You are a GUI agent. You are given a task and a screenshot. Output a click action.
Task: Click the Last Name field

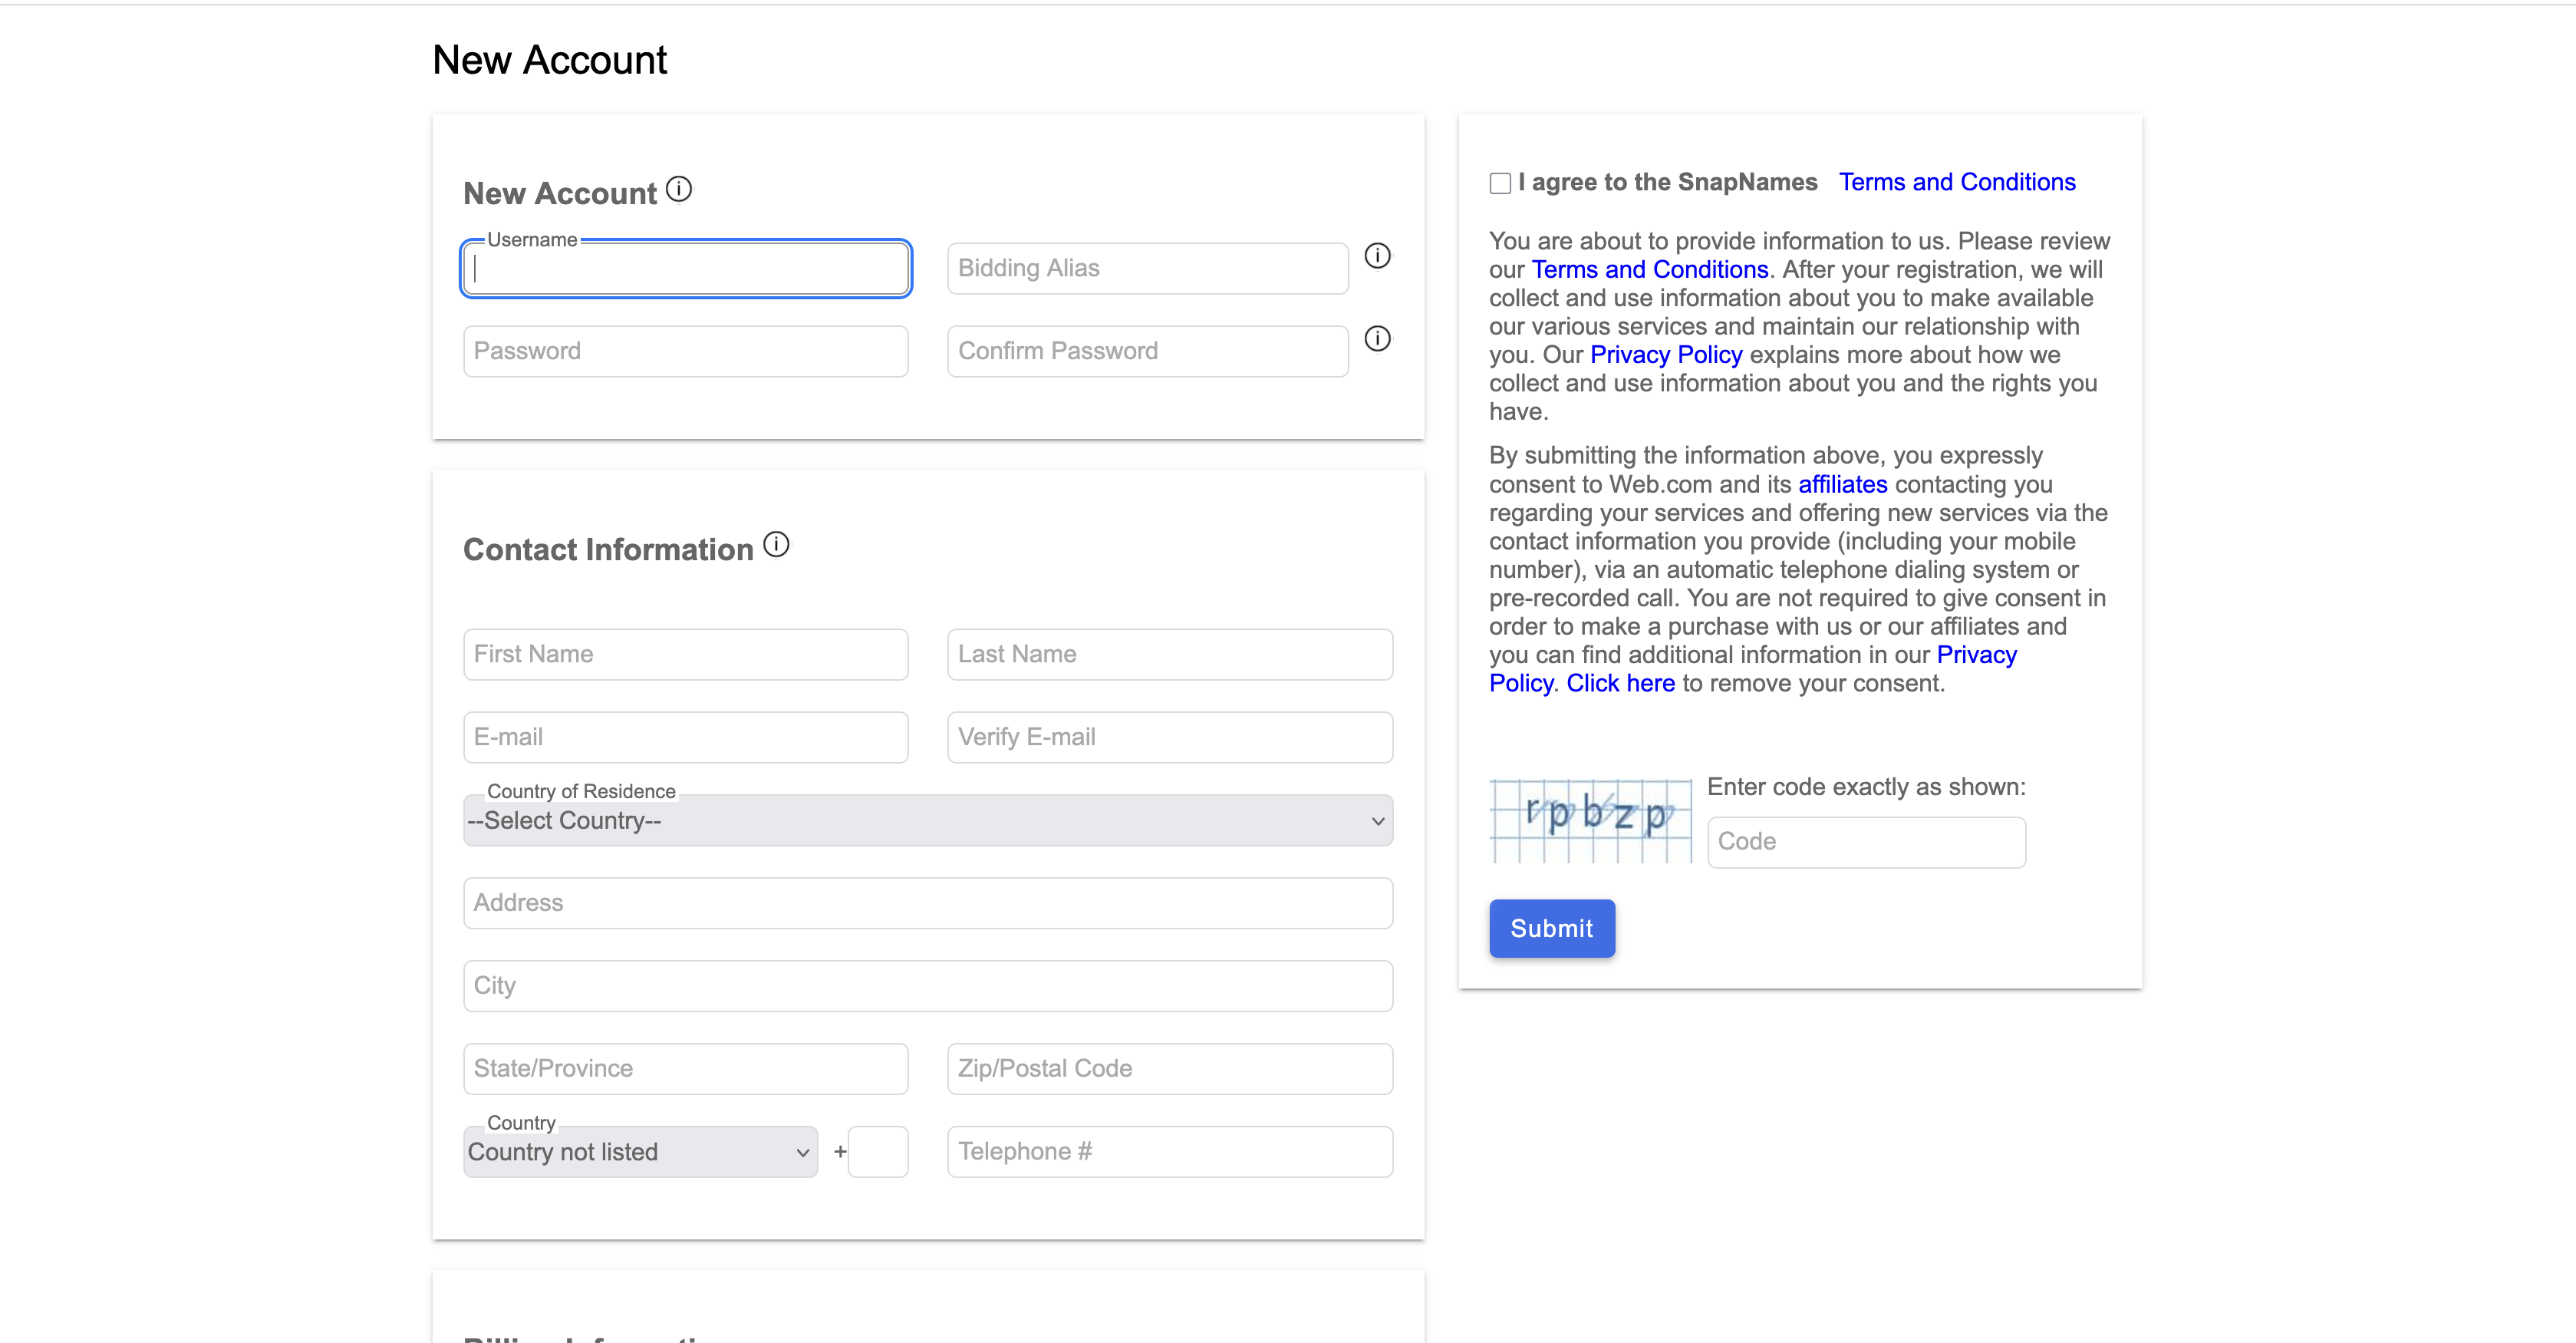coord(1170,655)
